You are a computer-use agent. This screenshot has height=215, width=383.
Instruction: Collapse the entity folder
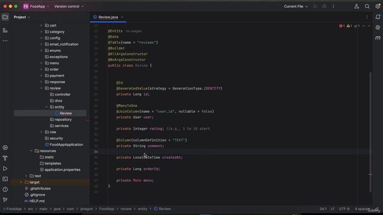coord(47,107)
